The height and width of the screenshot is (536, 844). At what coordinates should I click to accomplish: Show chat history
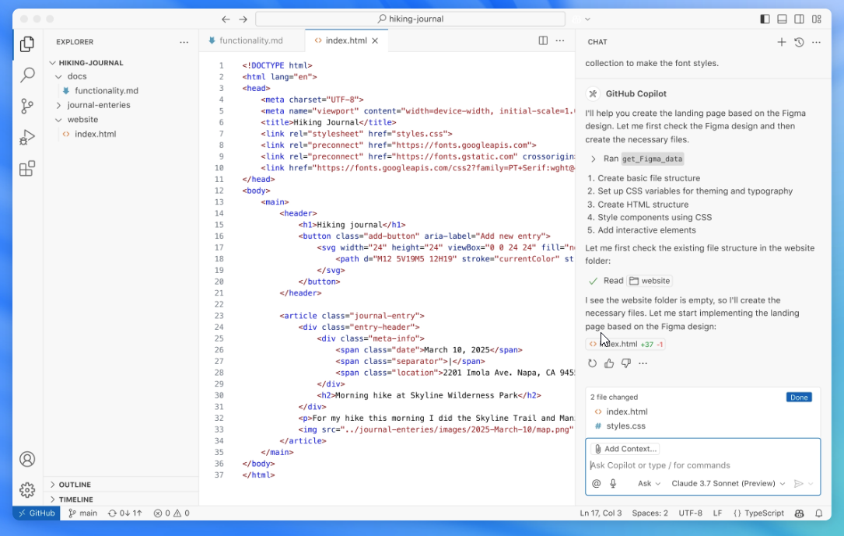click(x=799, y=42)
